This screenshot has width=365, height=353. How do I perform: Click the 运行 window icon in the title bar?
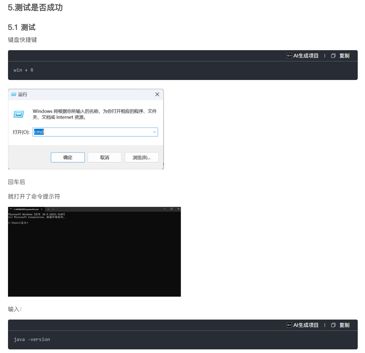[x=13, y=94]
